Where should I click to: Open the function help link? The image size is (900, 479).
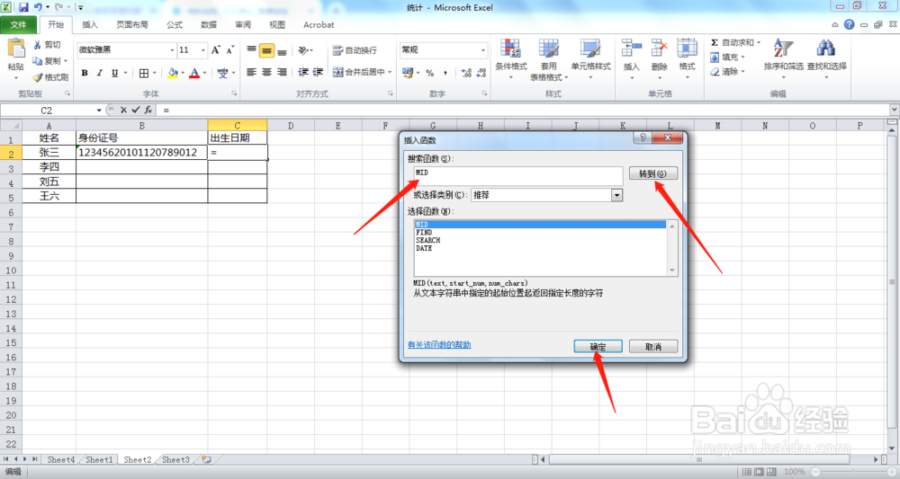pos(439,345)
